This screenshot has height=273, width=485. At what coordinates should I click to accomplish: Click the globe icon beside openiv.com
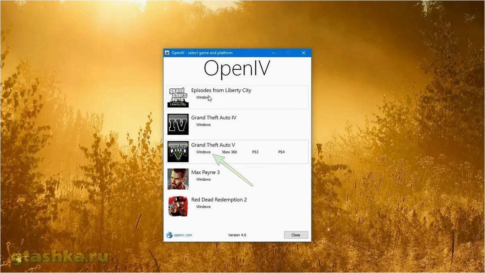(x=169, y=235)
